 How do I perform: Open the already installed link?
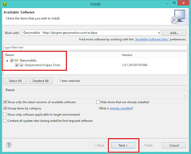[121, 108]
